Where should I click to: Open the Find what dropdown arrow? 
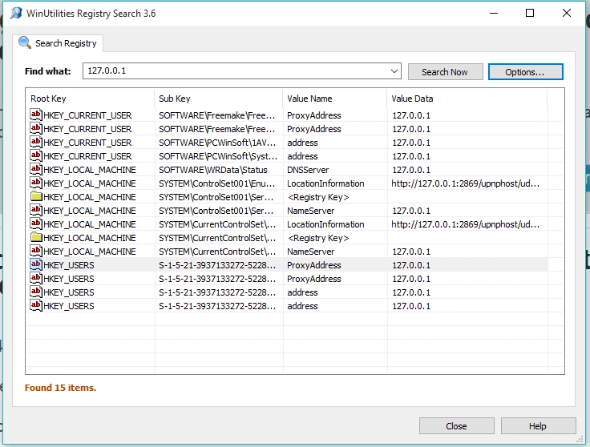(394, 71)
